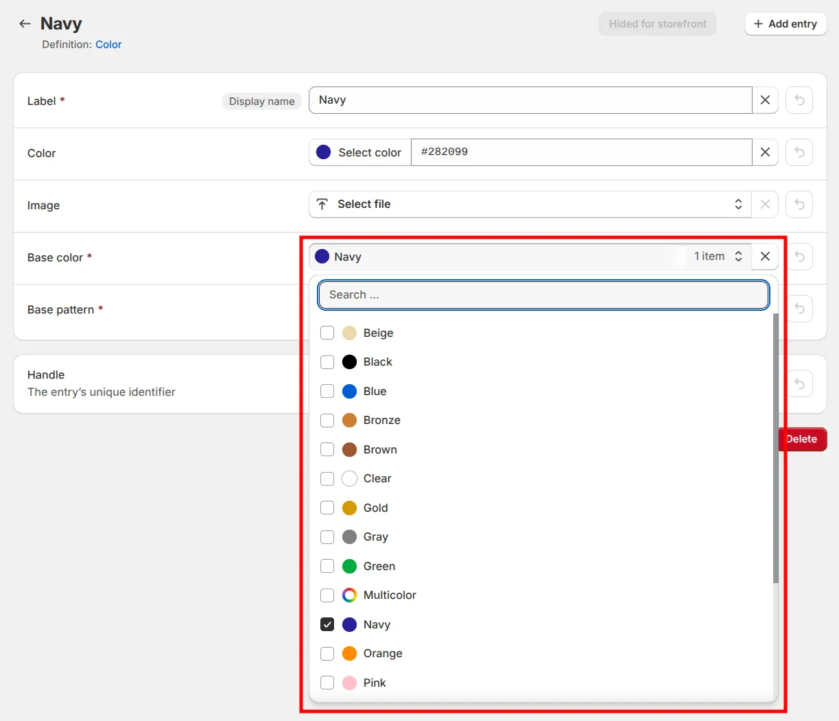
Task: Check the Clear checkbox
Action: [327, 478]
